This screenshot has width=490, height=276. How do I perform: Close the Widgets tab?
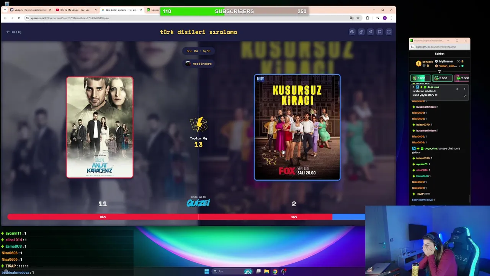[x=50, y=10]
